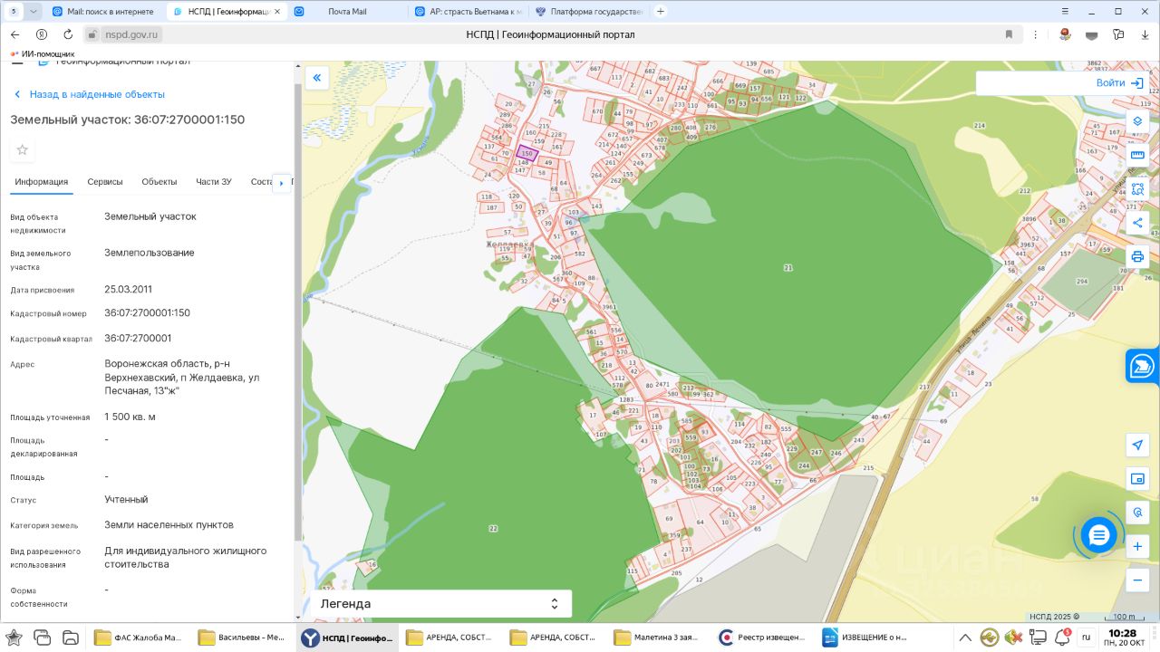The height and width of the screenshot is (652, 1160).
Task: Open the blue chat assistant bubble
Action: click(1098, 535)
